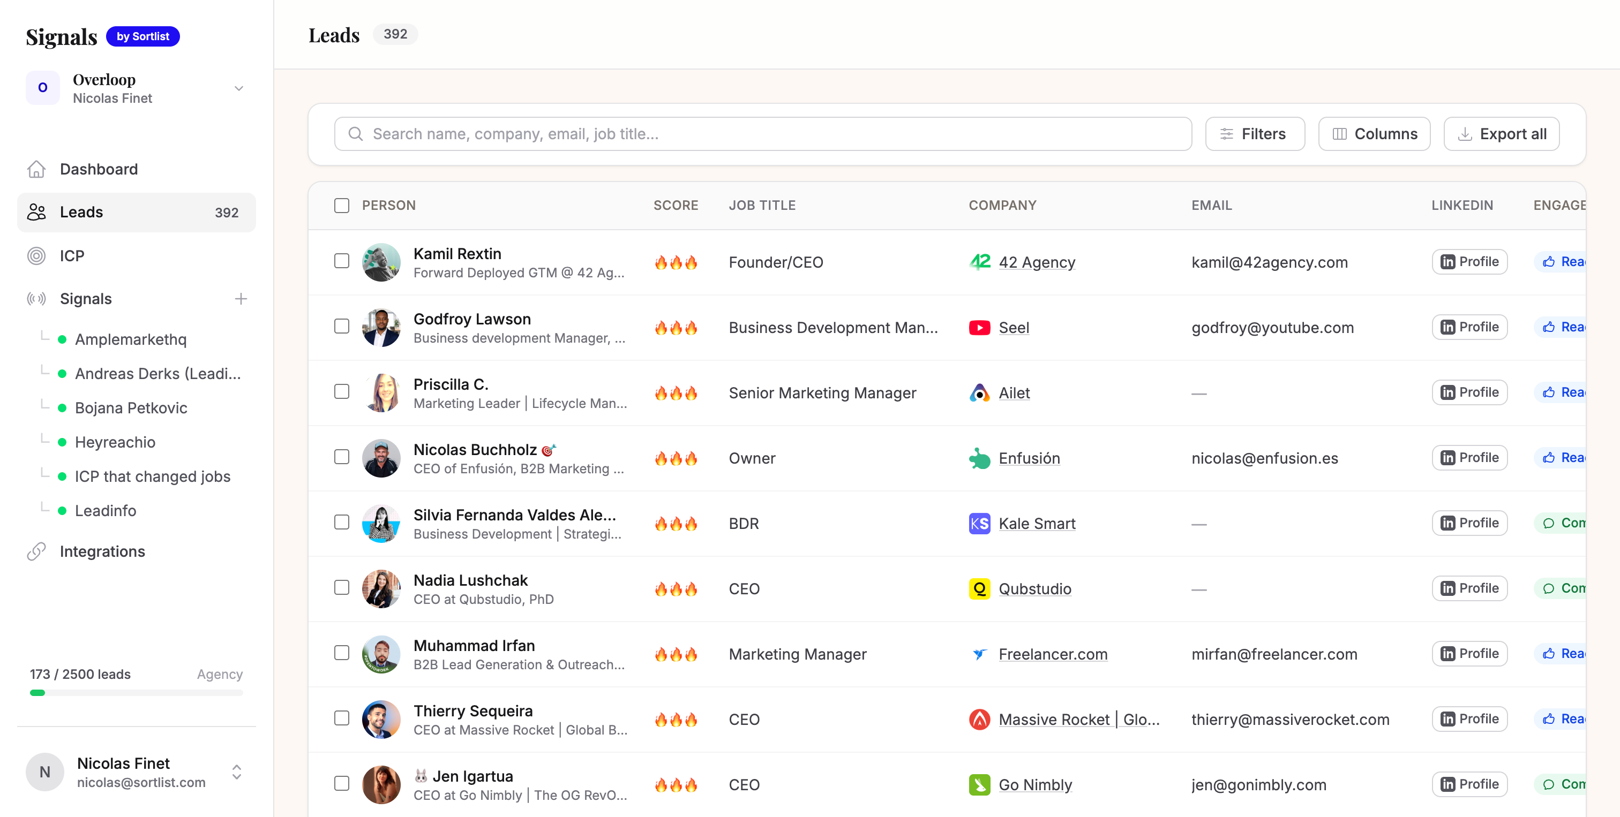Viewport: 1620px width, 817px height.
Task: Open the ICP that changed jobs signal
Action: tap(153, 476)
